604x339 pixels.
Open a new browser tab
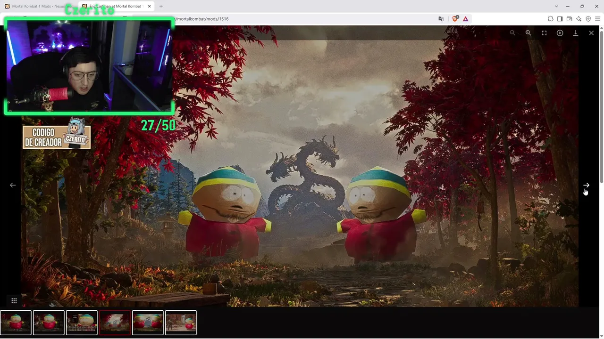161,6
